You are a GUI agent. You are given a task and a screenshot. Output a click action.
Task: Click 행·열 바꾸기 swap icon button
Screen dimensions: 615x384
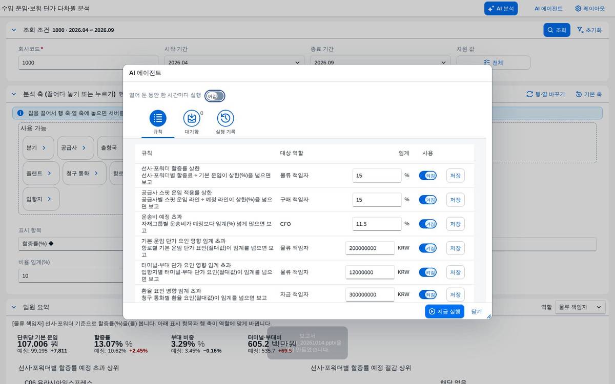[545, 94]
